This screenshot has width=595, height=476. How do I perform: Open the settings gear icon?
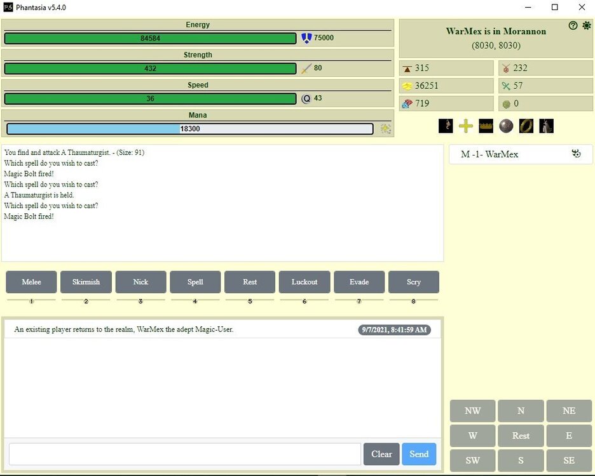coord(586,25)
